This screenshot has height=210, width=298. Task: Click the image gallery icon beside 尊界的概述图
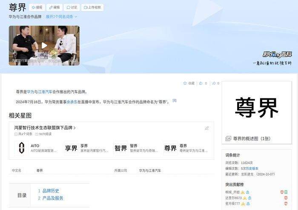coord(228,138)
